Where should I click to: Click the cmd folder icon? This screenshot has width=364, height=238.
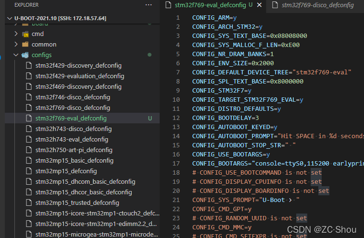25,34
